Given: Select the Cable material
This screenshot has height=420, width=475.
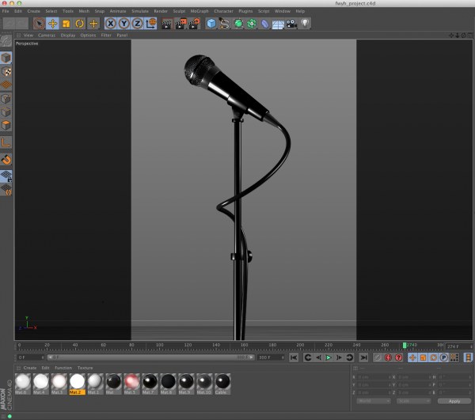Looking at the screenshot, I should pos(222,384).
